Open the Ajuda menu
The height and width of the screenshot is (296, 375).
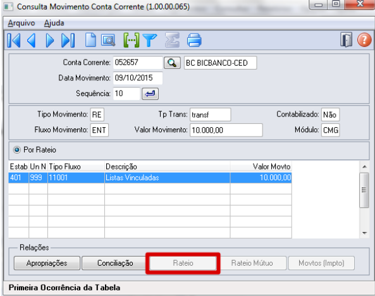54,23
